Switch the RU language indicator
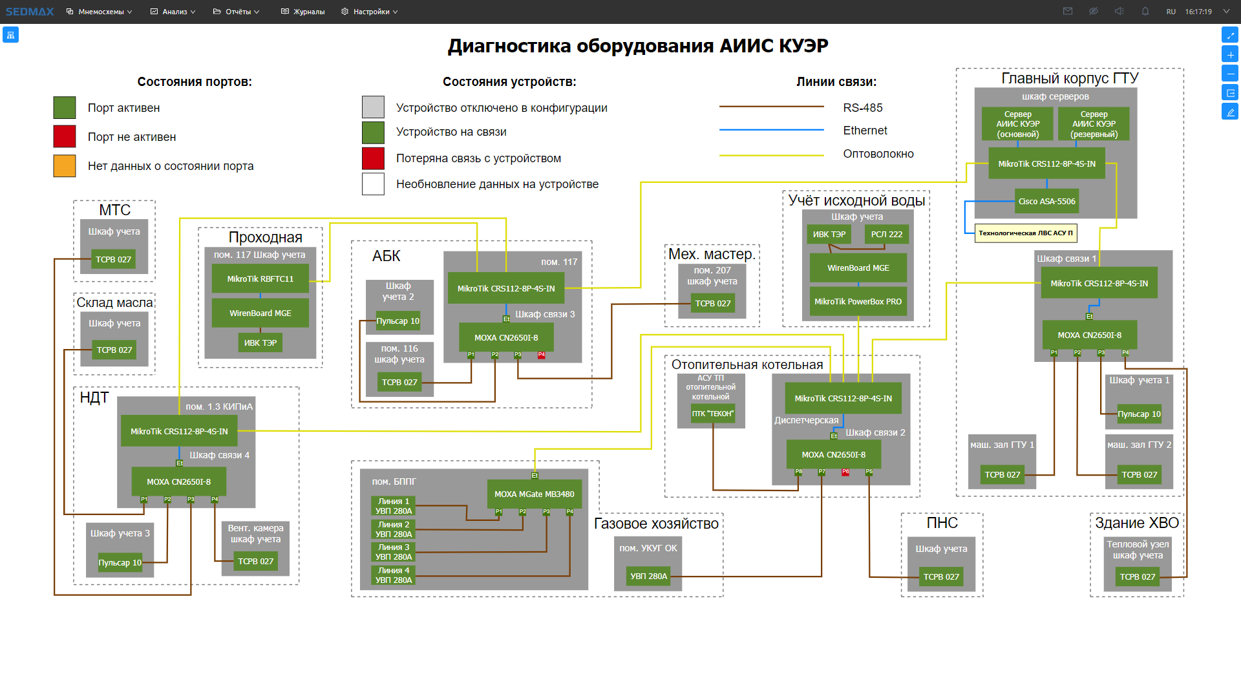 click(1171, 12)
